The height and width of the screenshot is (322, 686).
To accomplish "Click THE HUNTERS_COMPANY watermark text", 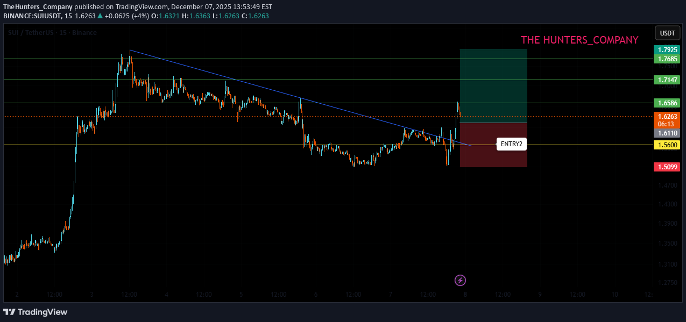I will (579, 40).
